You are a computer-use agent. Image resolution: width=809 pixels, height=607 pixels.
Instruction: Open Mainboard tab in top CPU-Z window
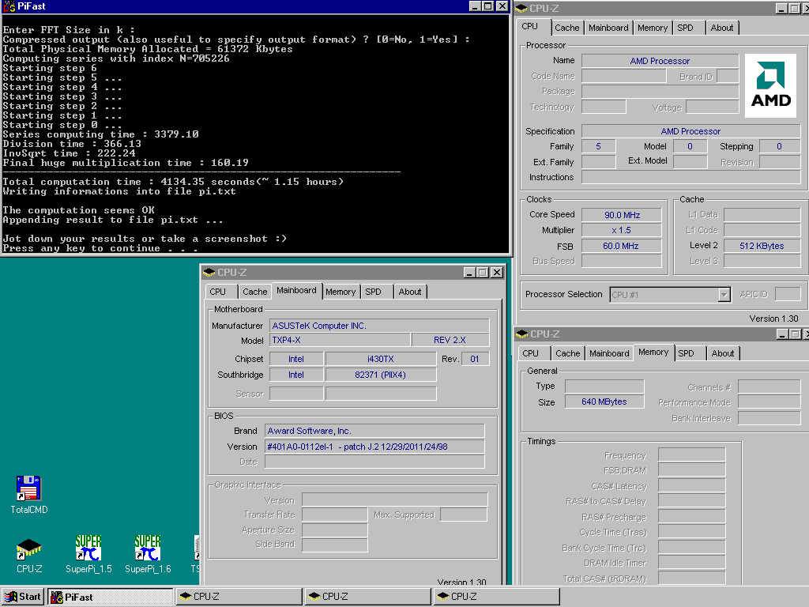[x=608, y=28]
